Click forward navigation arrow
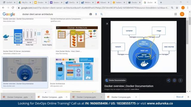 pos(8,8)
